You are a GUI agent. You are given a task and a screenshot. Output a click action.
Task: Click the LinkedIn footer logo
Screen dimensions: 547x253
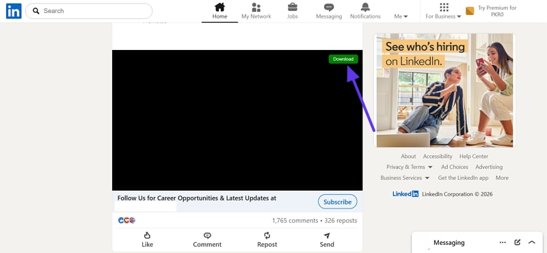pos(405,194)
